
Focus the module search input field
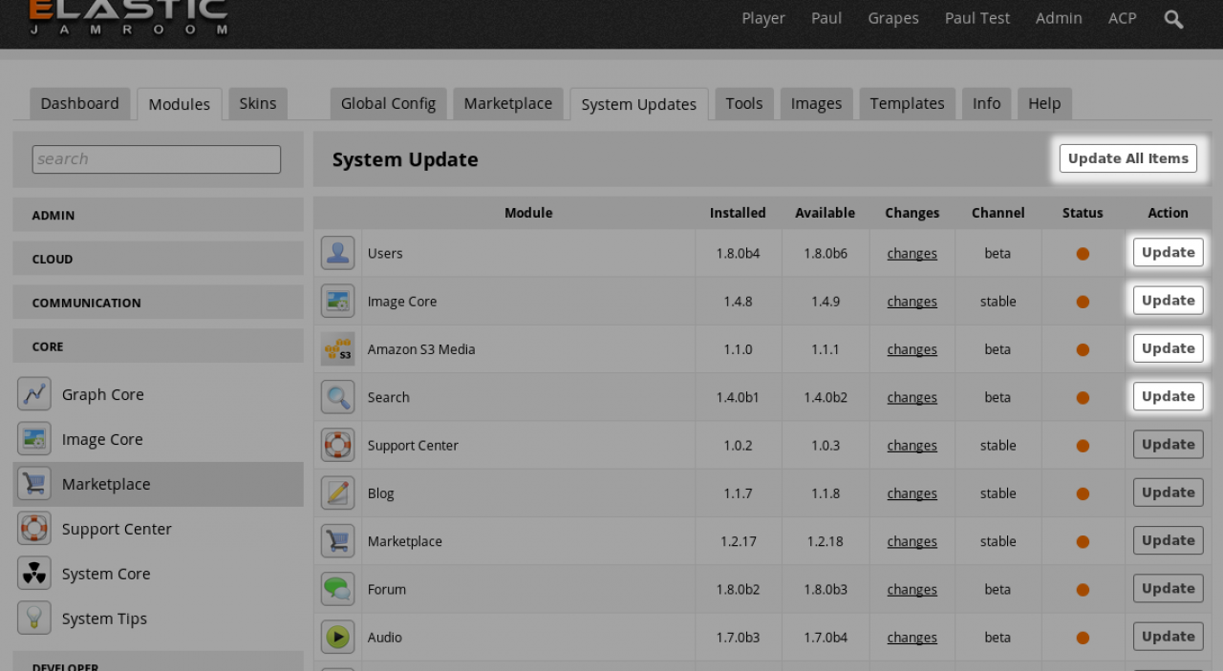click(x=157, y=159)
